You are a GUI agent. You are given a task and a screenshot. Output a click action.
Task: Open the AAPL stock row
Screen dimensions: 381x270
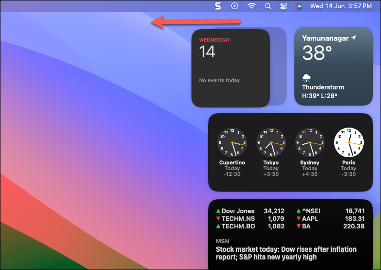pyautogui.click(x=330, y=218)
